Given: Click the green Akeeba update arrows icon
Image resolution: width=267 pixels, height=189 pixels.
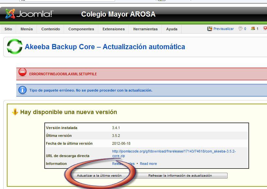Looking at the screenshot, I should (14, 47).
